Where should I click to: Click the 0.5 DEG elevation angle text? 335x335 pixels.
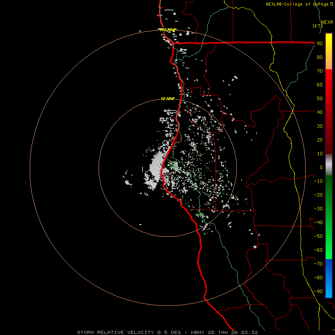tap(169, 332)
